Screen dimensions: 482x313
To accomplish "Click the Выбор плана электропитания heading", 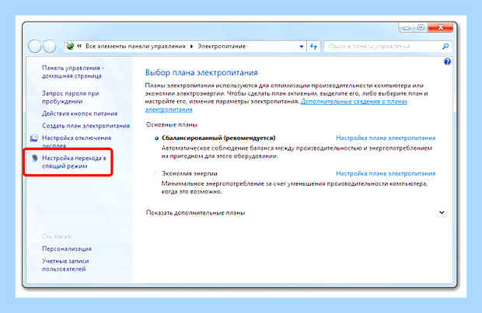I will pyautogui.click(x=201, y=72).
